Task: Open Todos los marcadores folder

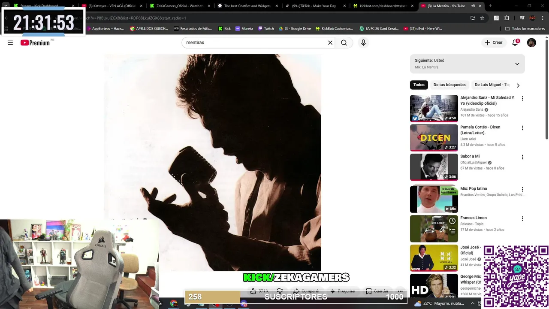Action: pyautogui.click(x=525, y=28)
